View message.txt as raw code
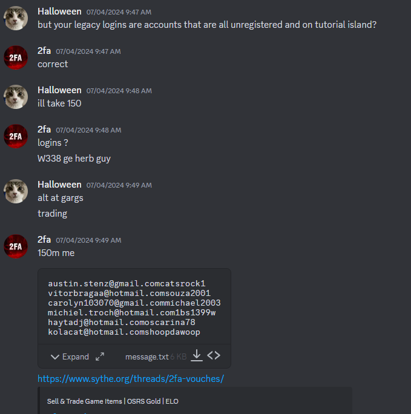Viewport: 411px width, 414px height. (x=214, y=355)
